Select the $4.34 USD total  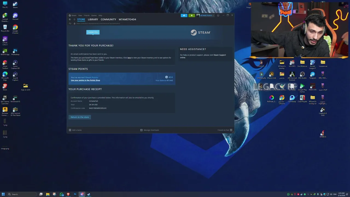(93, 105)
